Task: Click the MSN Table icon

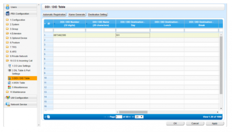Action: click(x=9, y=83)
